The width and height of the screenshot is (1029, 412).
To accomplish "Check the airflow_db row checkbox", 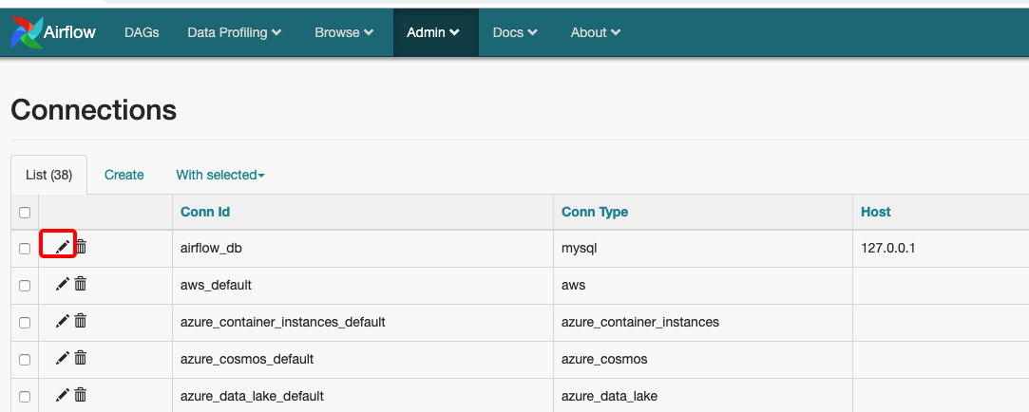I will coord(25,249).
